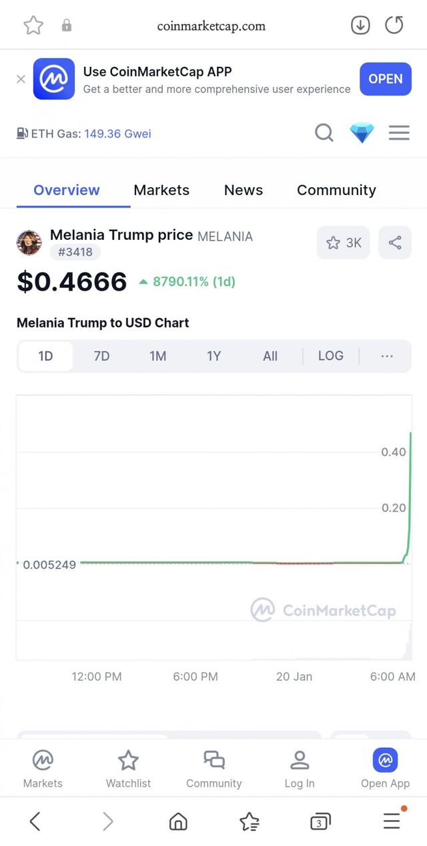Screen dimensions: 427x846
Task: Click the browser download icon
Action: [x=360, y=25]
